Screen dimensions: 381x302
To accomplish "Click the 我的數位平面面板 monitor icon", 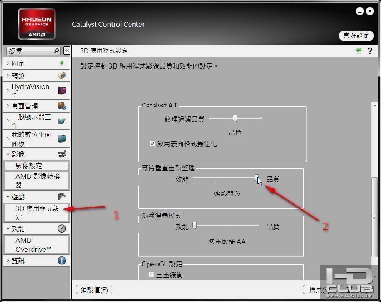I will [x=62, y=139].
